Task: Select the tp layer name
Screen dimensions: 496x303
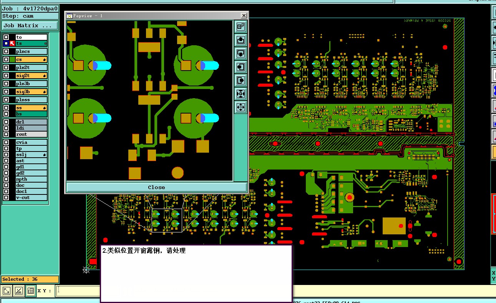Action: coord(31,148)
